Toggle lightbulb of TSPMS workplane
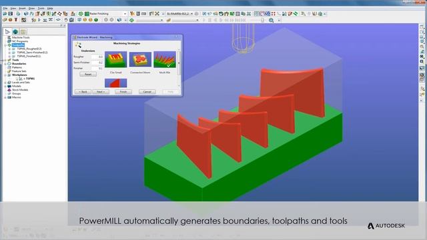Viewport: 427px width, 240px height. point(17,79)
